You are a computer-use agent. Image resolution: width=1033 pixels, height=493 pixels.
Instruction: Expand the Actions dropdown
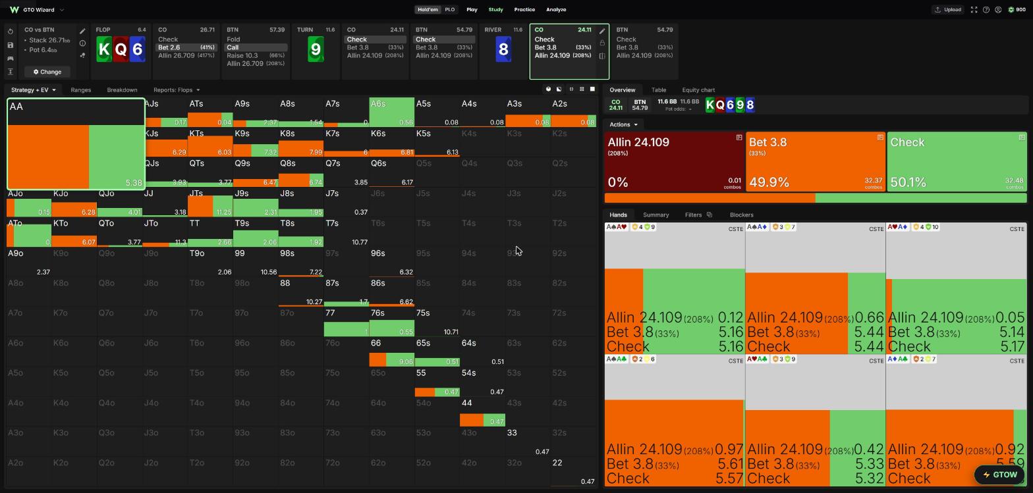[x=623, y=124]
